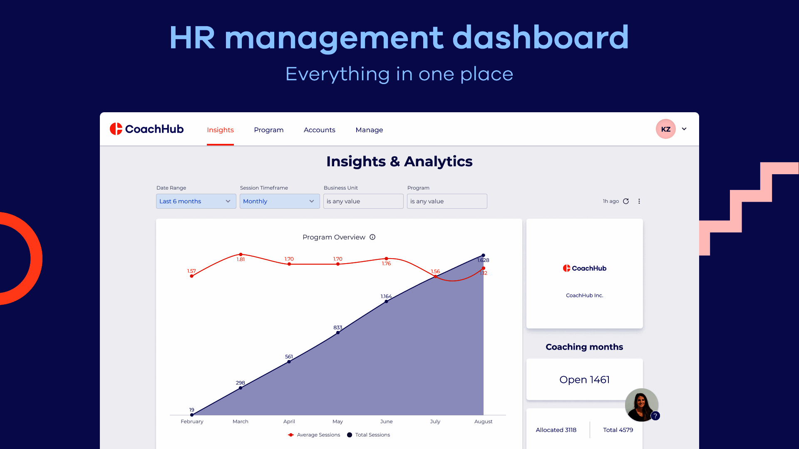Click the CoachHub logo in the navbar
This screenshot has height=449, width=799.
tap(146, 129)
